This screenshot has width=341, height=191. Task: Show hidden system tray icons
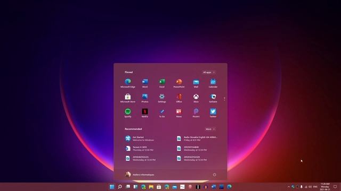(289, 187)
